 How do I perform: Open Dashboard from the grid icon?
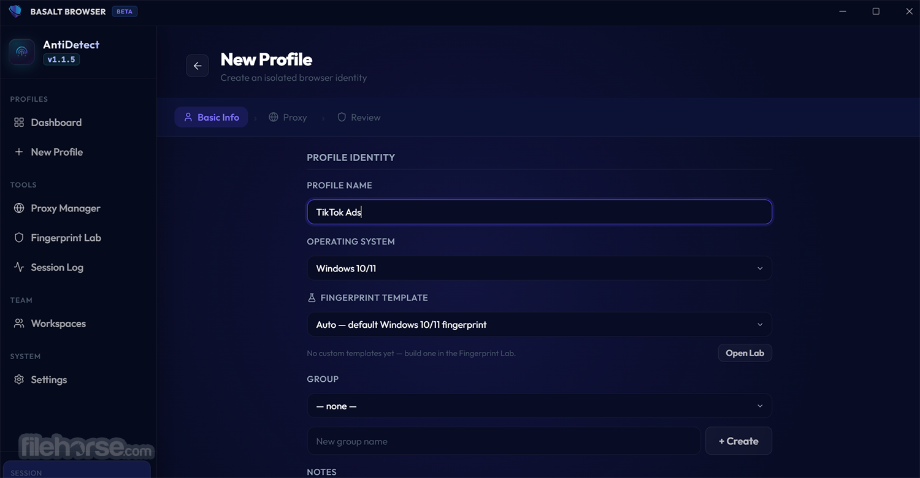pos(19,123)
